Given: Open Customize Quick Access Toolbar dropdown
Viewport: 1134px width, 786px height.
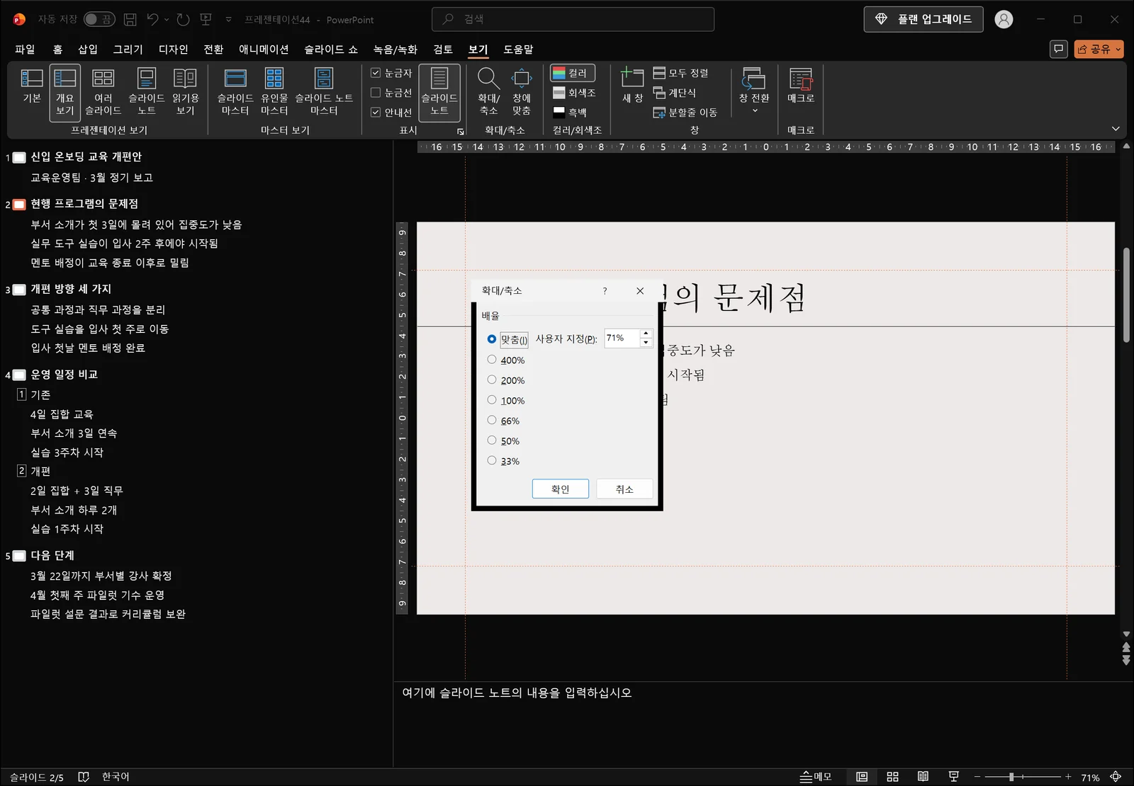Looking at the screenshot, I should point(228,20).
